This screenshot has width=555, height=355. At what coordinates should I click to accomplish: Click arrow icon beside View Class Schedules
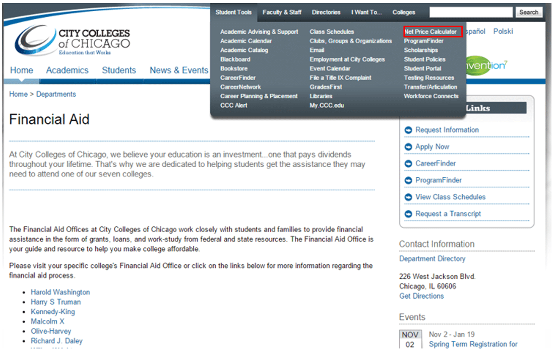[x=408, y=197]
